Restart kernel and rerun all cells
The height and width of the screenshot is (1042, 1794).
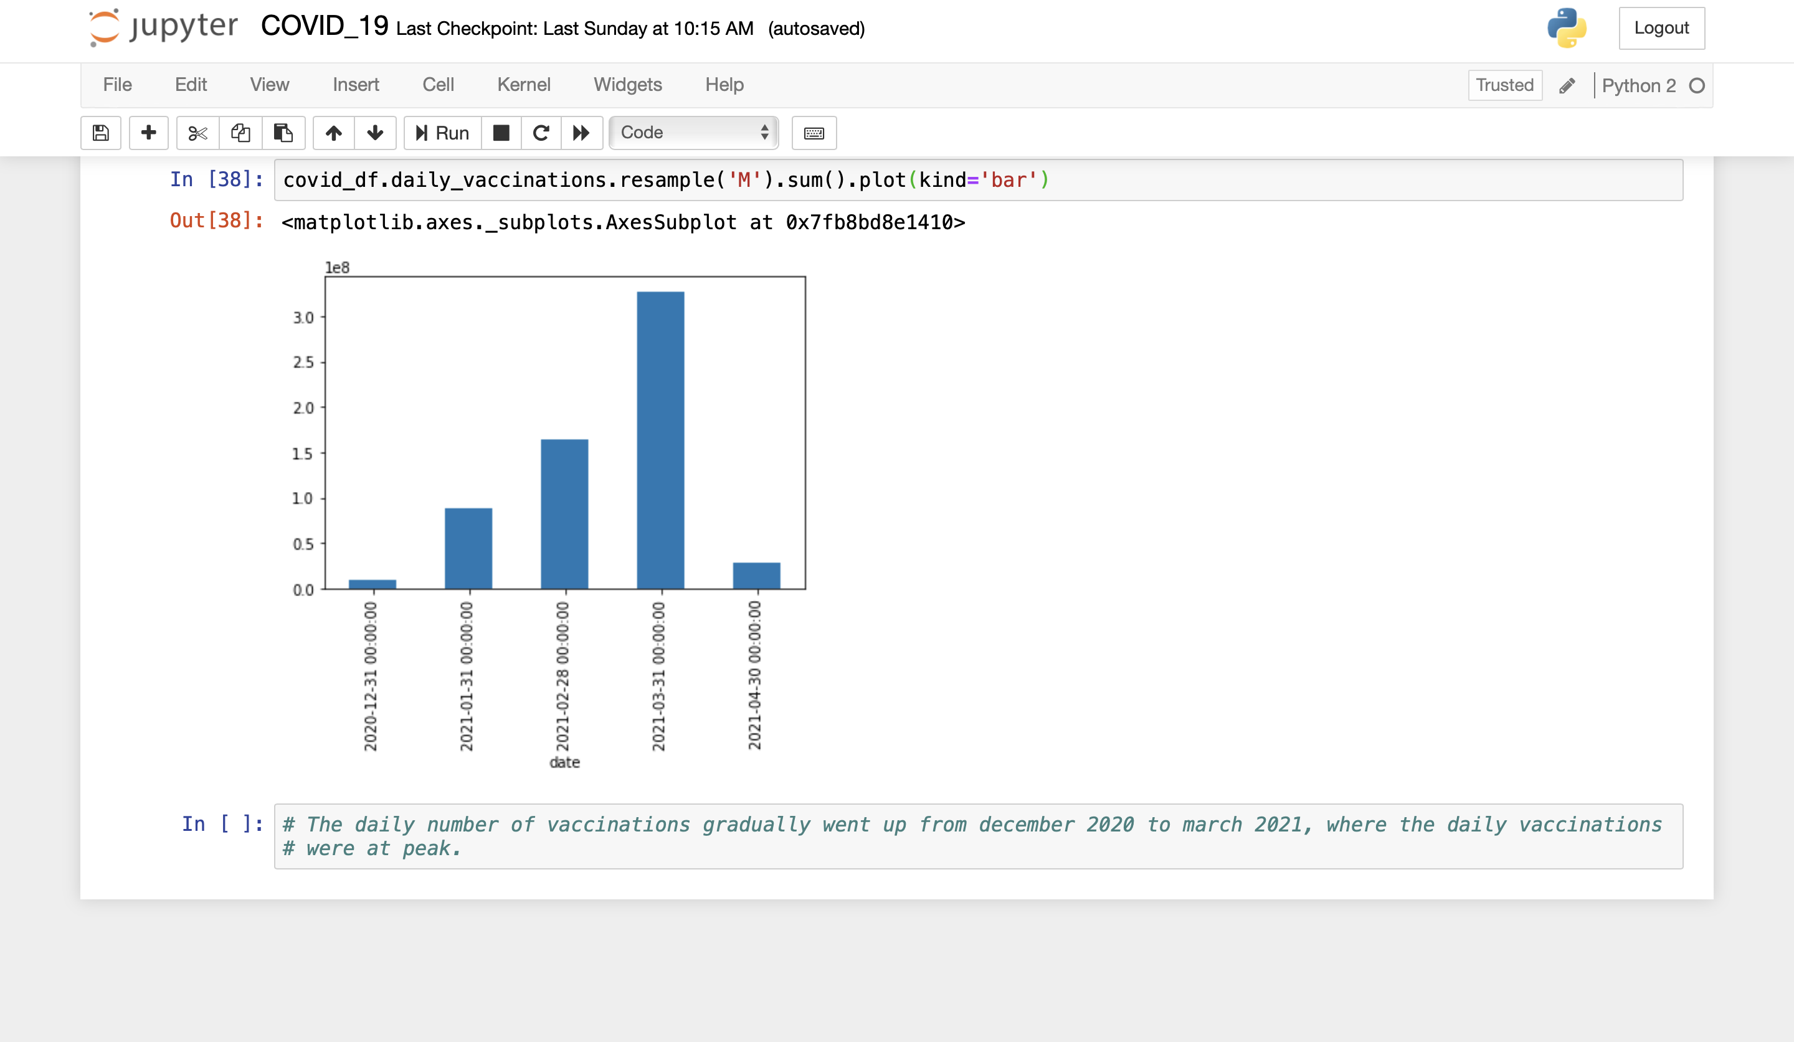coord(582,133)
